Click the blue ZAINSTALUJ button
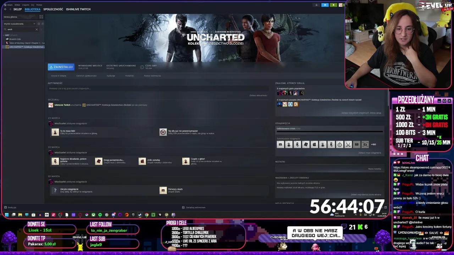Viewport: 454px width, 255px height. (61, 67)
